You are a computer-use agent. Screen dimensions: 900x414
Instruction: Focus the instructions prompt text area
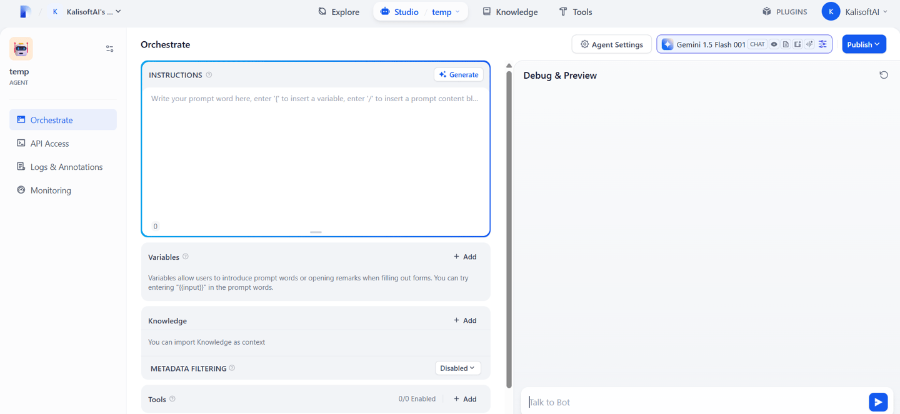(316, 153)
